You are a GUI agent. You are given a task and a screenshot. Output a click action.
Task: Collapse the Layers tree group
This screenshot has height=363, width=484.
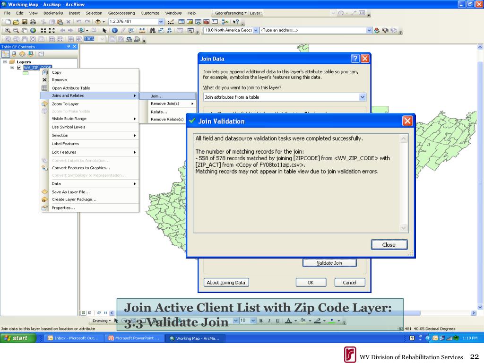pyautogui.click(x=5, y=62)
